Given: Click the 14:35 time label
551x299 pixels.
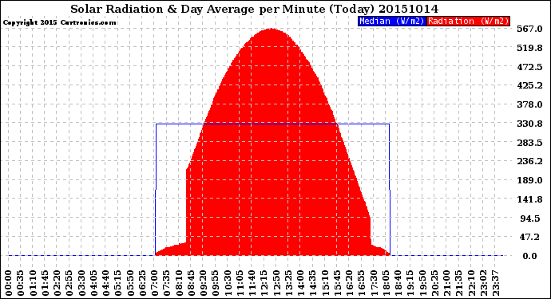Looking at the screenshot, I should coord(313,283).
